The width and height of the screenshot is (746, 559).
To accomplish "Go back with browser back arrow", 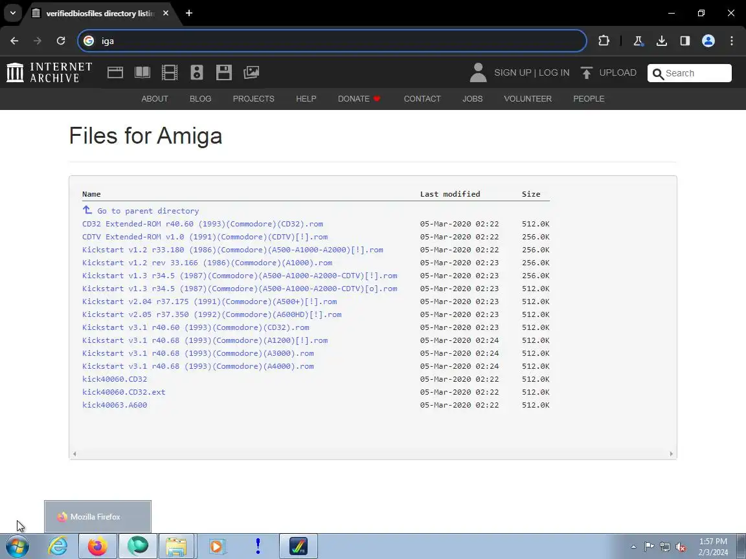I will click(14, 41).
